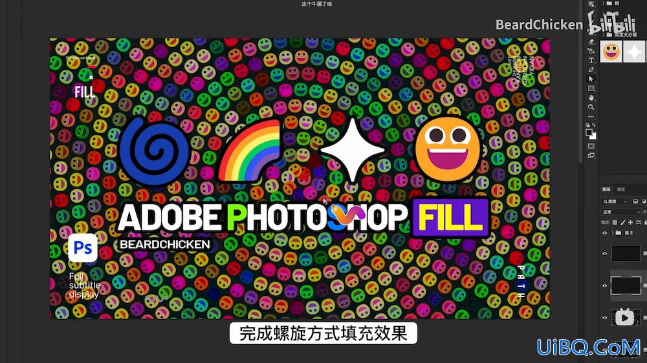Reset default foreground and background colors
The image size is (647, 363).
point(587,125)
